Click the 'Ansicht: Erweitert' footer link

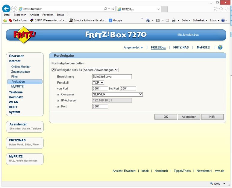124,171
